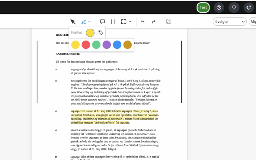Image resolution: width=256 pixels, height=160 pixels.
Task: Click the document move/export icon
Action: pos(168,22)
